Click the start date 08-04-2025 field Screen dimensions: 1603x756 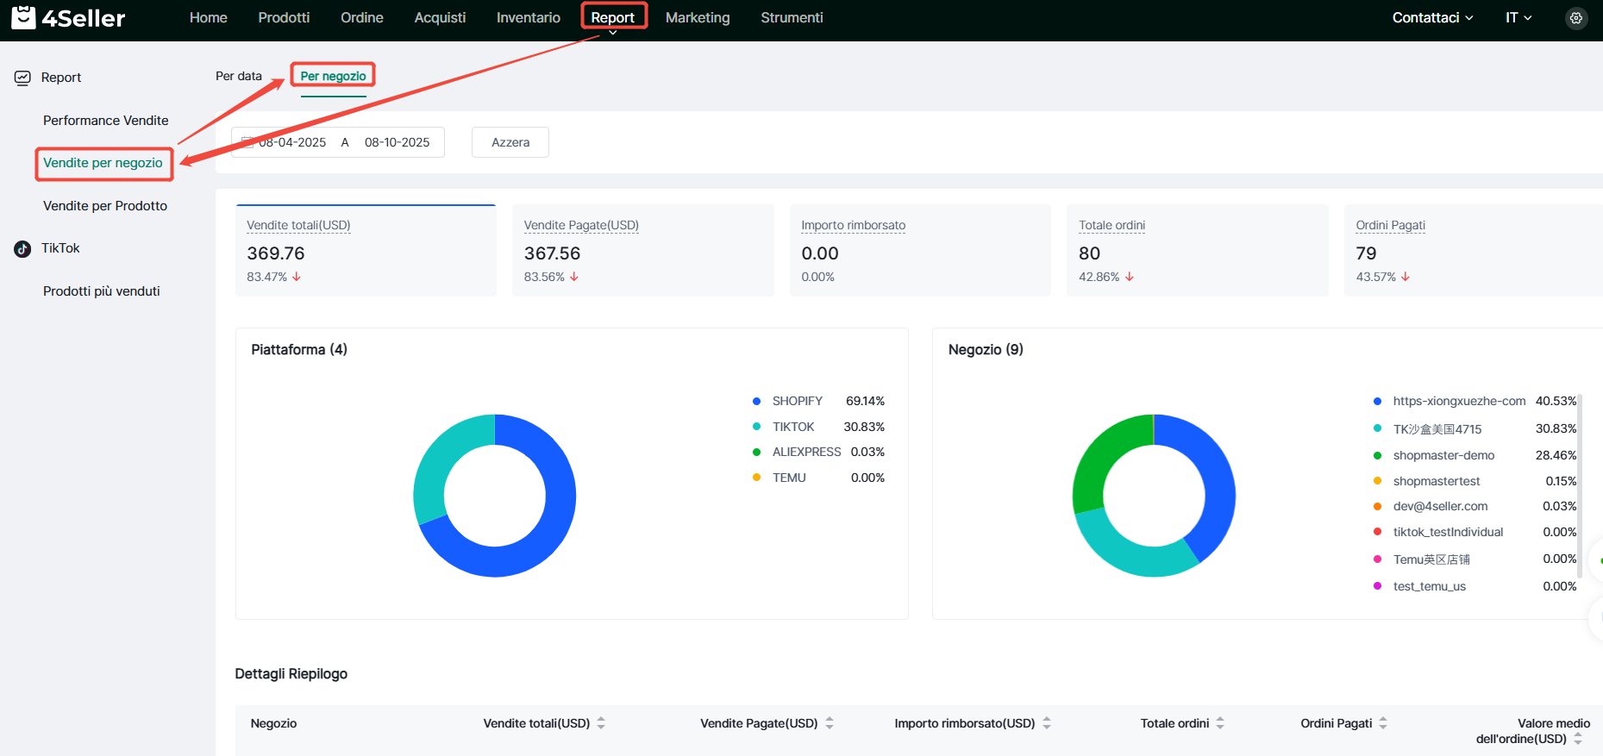(292, 142)
